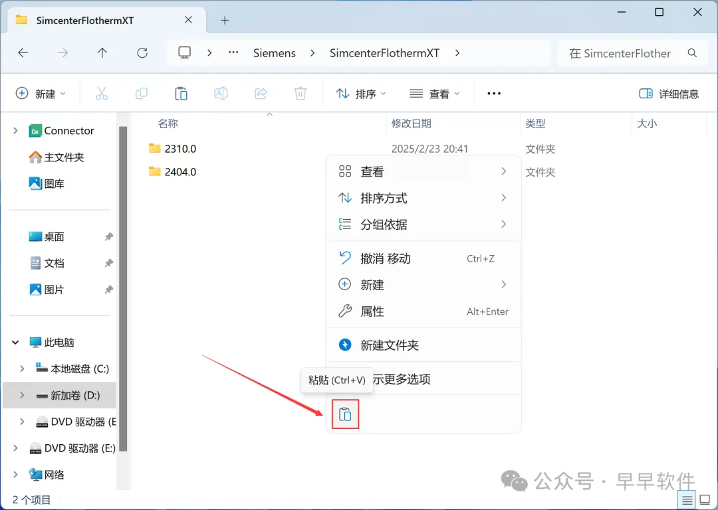
Task: Open the 排序 sort dropdown
Action: pyautogui.click(x=361, y=94)
